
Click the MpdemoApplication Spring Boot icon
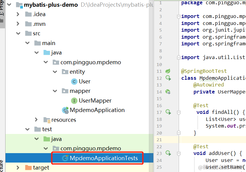point(65,110)
